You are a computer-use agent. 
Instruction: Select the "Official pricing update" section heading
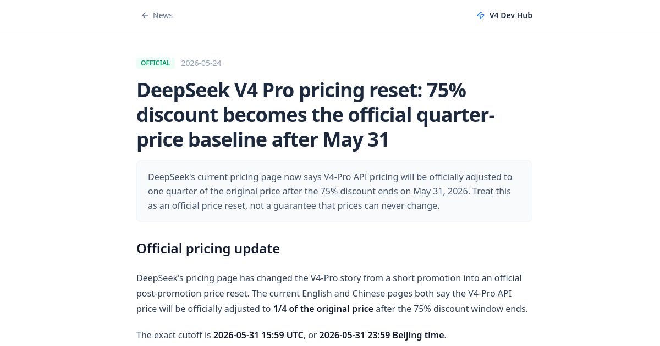(208, 248)
